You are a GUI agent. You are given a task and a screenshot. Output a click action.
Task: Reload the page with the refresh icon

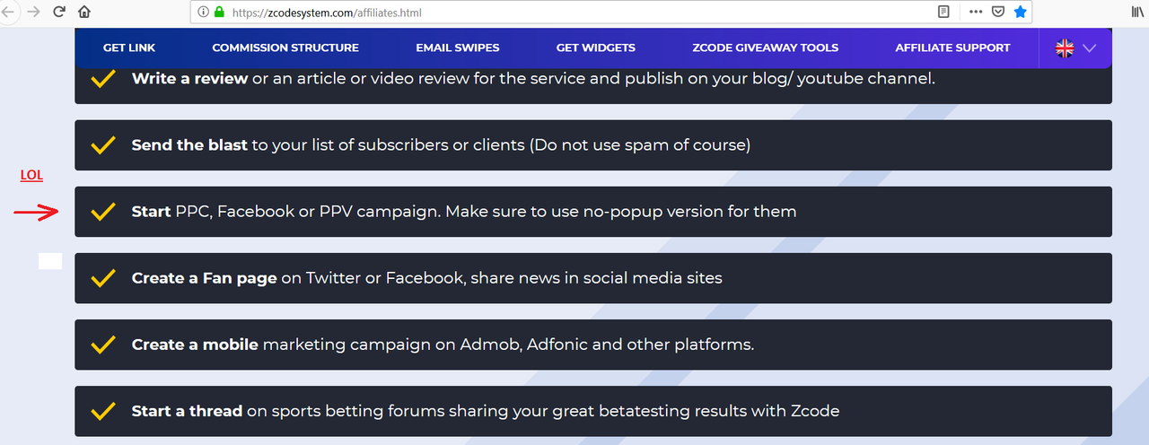point(59,13)
